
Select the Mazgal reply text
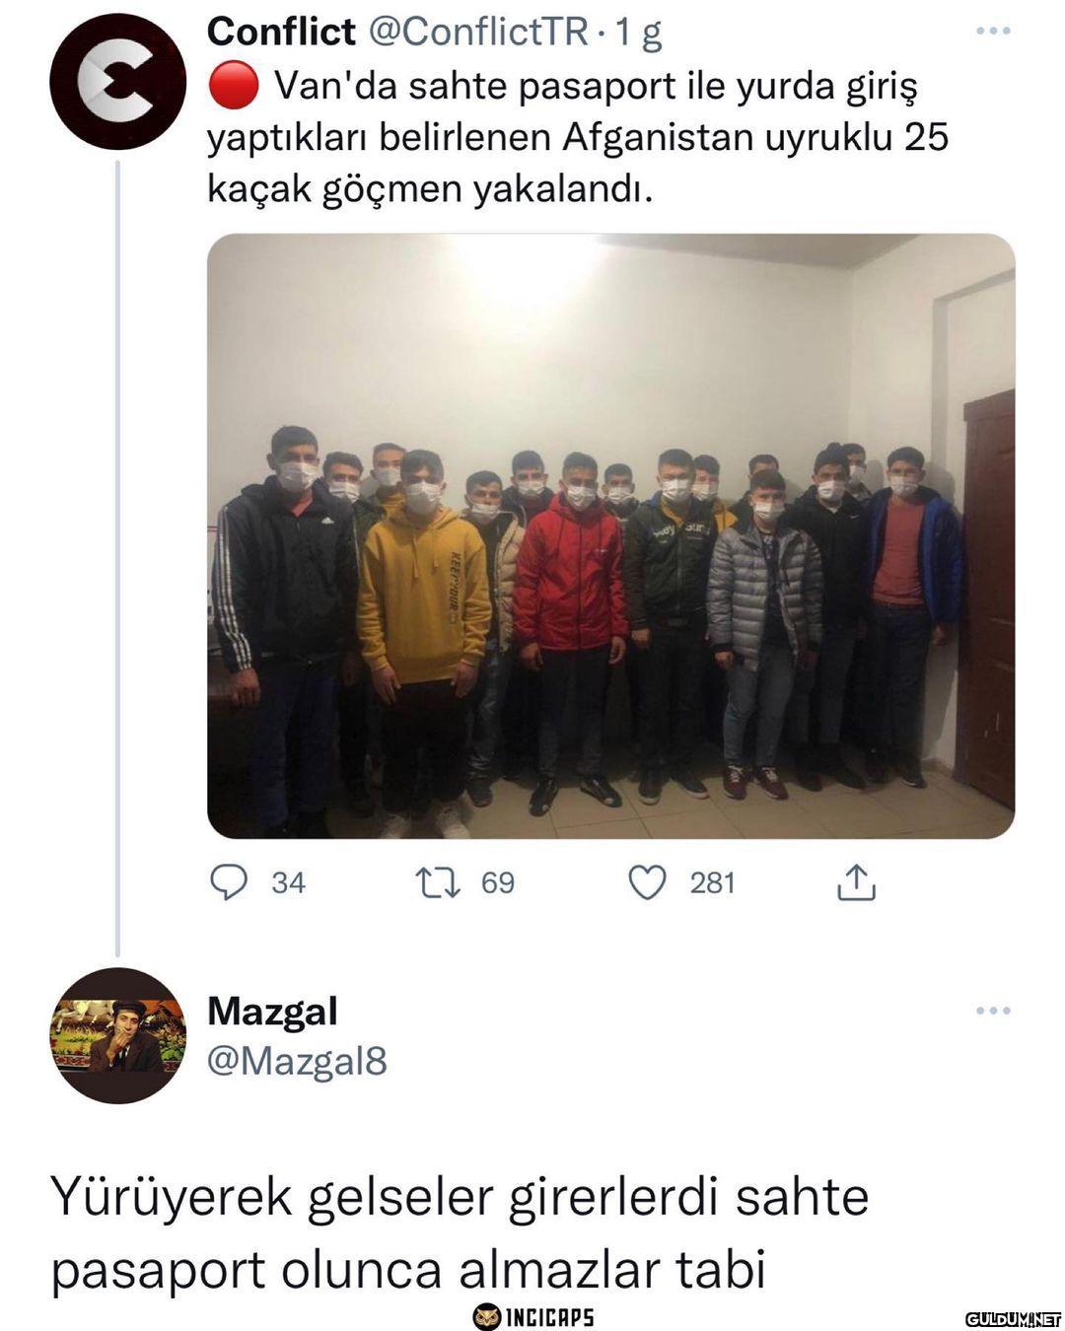(460, 1233)
